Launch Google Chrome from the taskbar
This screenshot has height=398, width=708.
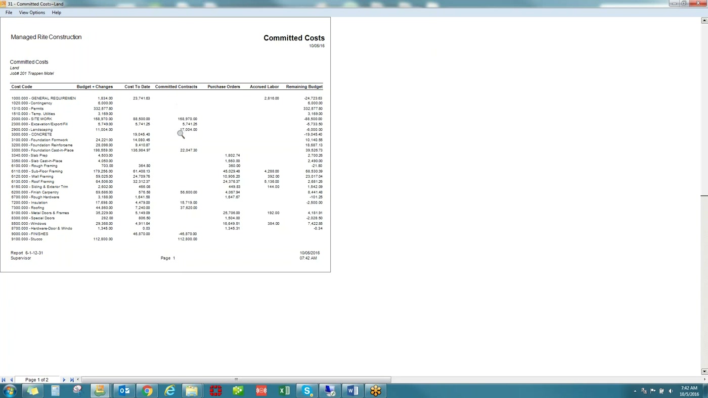click(x=147, y=390)
